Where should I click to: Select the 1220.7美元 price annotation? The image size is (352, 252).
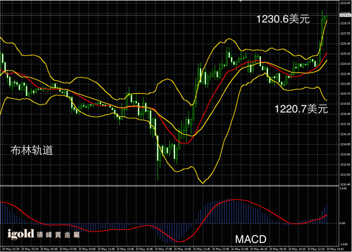[x=301, y=109]
